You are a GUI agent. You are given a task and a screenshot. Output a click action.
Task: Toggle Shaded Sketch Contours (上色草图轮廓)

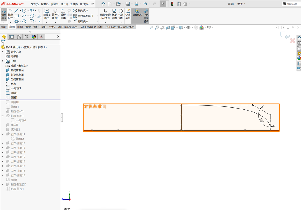(146, 16)
